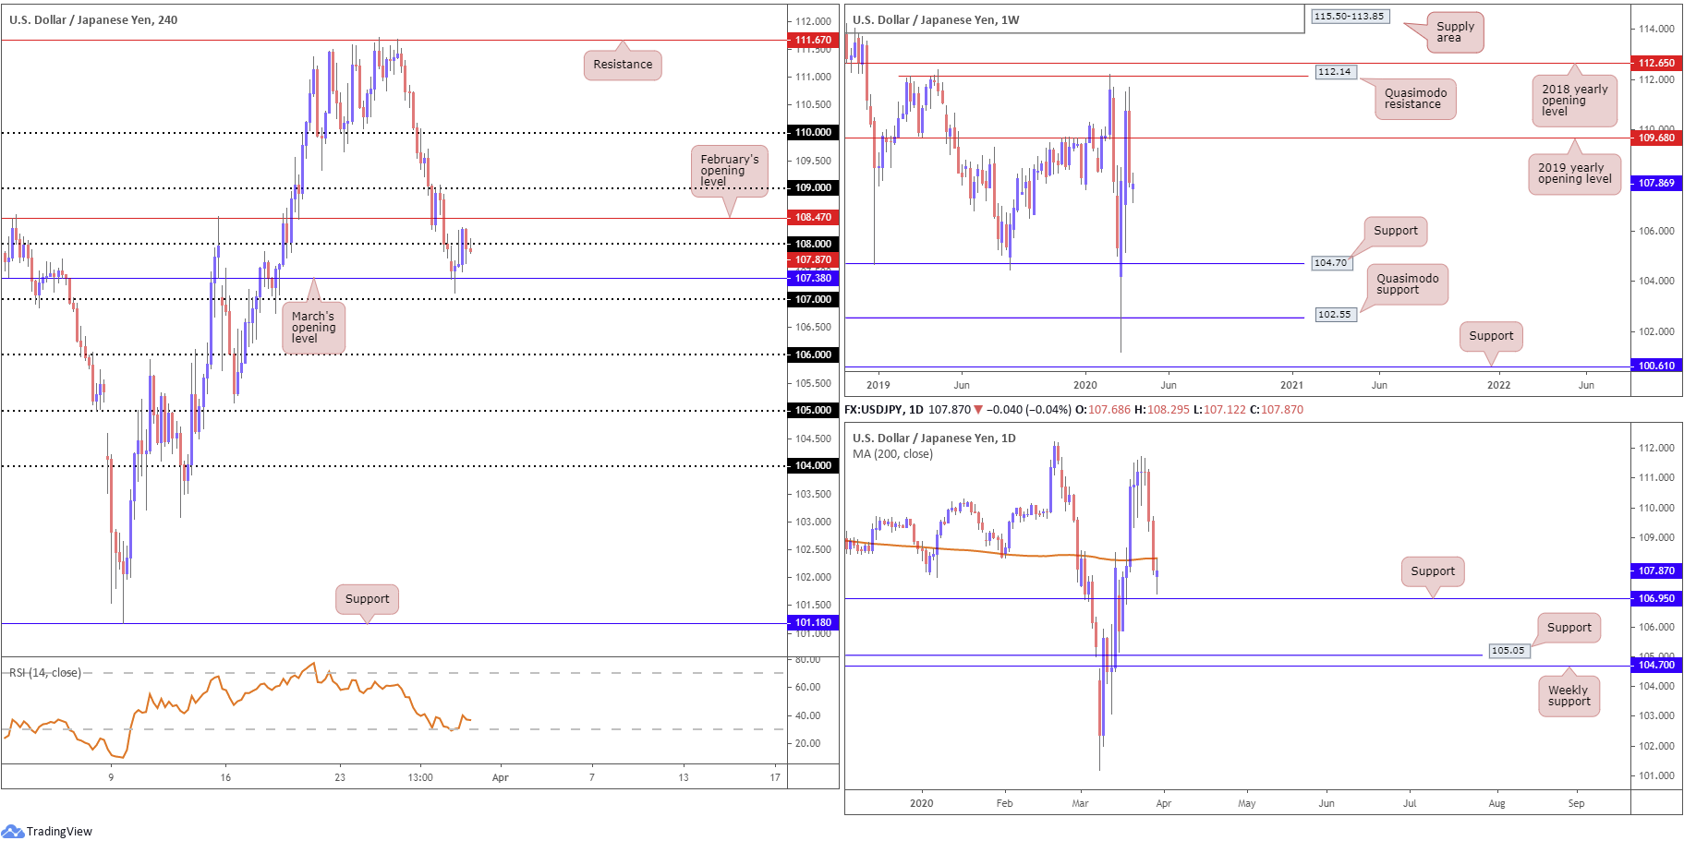Click the 105.05 level label
This screenshot has width=1684, height=841.
point(1508,651)
